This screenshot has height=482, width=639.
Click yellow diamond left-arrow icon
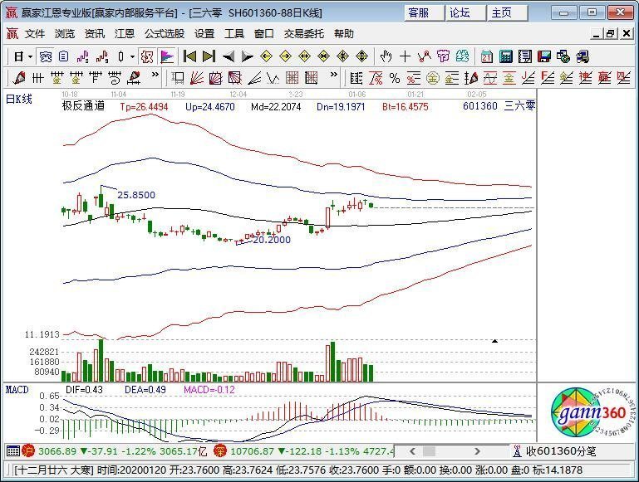(x=266, y=56)
